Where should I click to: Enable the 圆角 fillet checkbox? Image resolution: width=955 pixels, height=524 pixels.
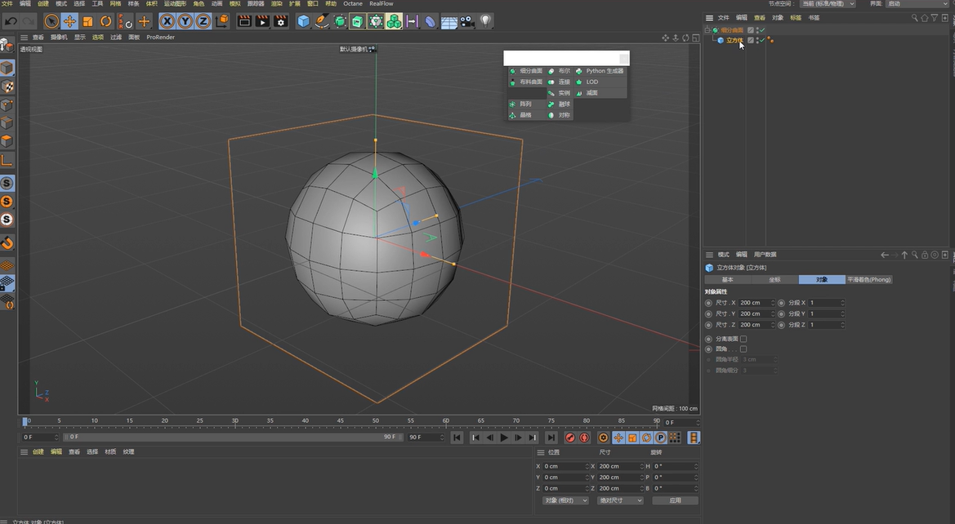743,349
